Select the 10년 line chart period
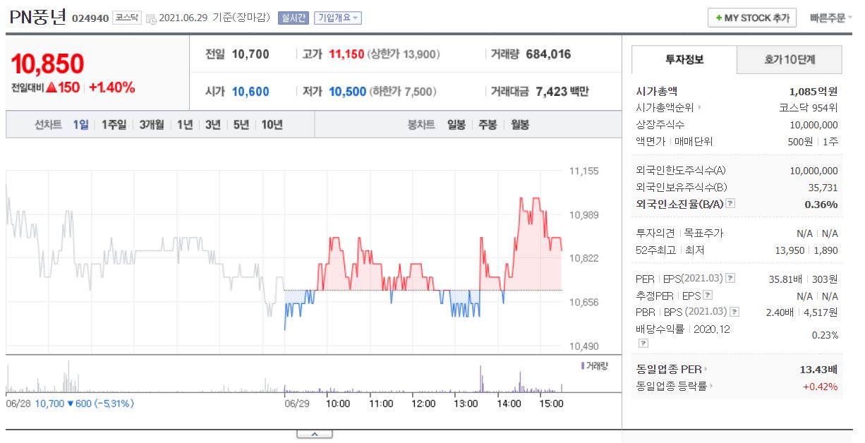Screen dimensions: 865x443 [272, 125]
